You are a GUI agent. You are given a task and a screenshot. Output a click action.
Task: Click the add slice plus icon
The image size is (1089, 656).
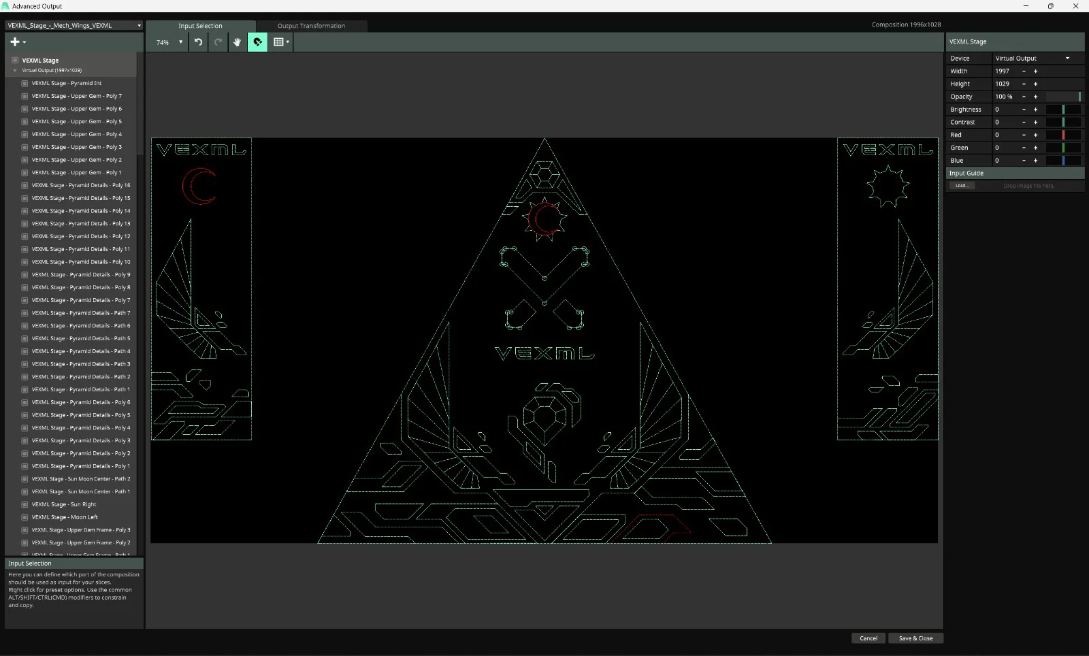[x=14, y=42]
